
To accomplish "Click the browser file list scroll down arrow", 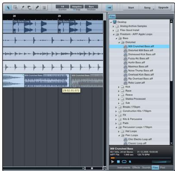I will (171, 143).
